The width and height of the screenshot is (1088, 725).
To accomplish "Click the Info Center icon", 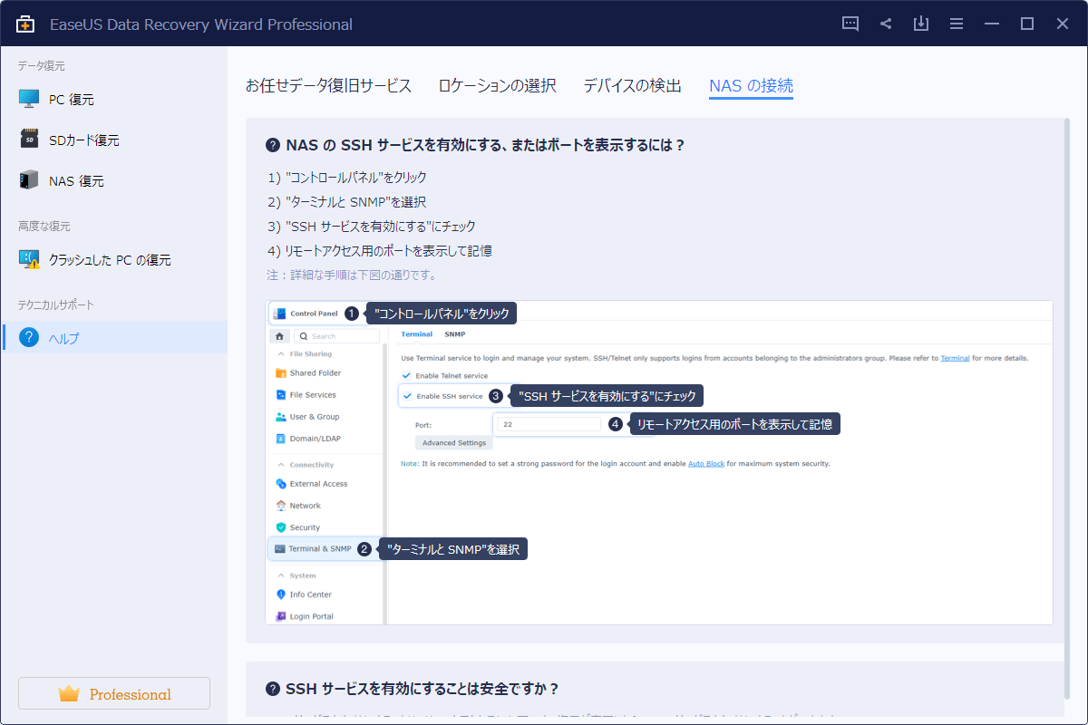I will click(281, 594).
